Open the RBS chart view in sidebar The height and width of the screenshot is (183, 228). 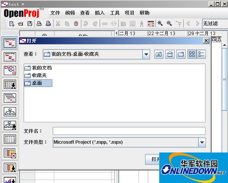(x=10, y=125)
